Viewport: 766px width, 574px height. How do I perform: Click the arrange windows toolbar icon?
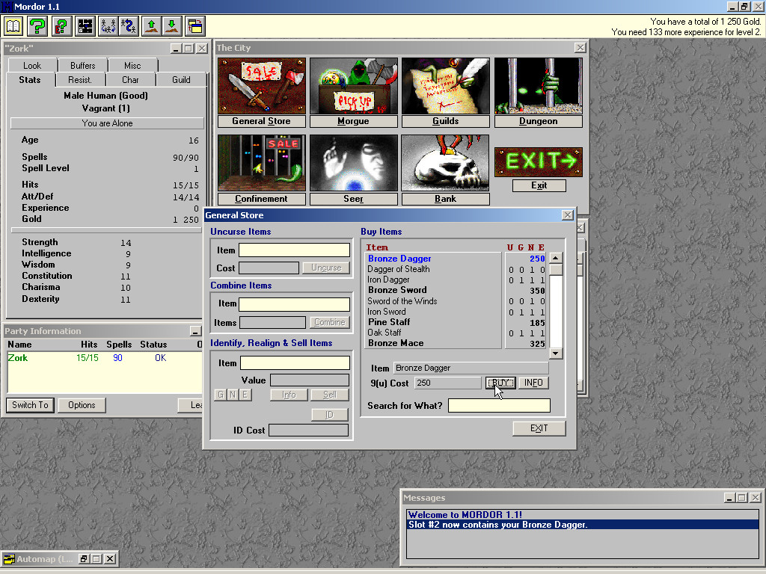coord(195,26)
